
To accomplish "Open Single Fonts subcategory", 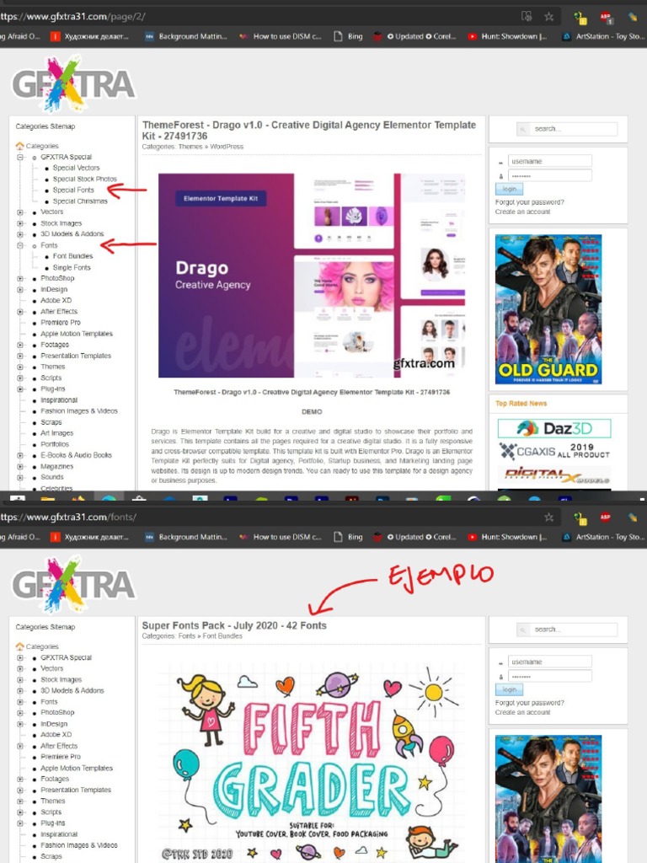I will click(x=72, y=267).
